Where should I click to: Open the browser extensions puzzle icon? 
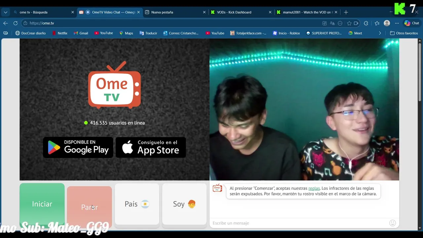[366, 23]
